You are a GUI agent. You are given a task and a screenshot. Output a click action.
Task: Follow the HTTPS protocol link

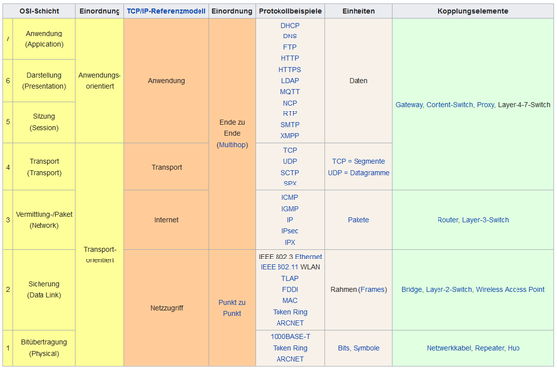[290, 69]
